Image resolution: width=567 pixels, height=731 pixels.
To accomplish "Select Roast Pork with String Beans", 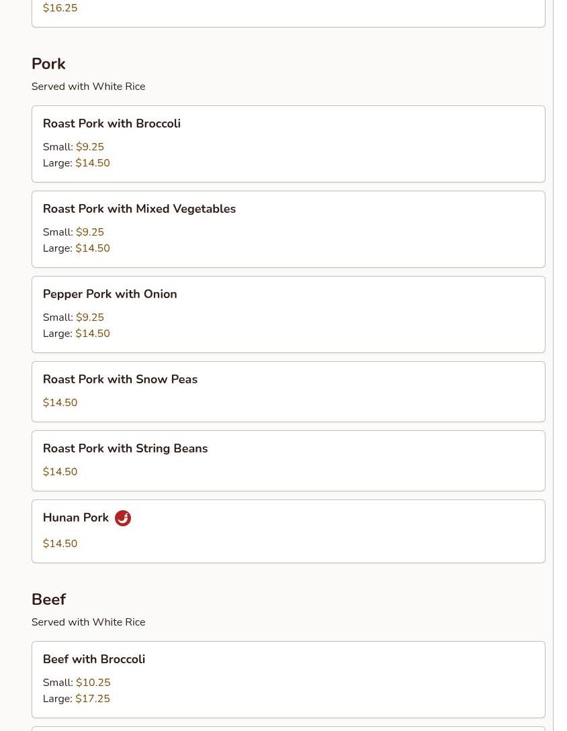I will coord(125,448).
